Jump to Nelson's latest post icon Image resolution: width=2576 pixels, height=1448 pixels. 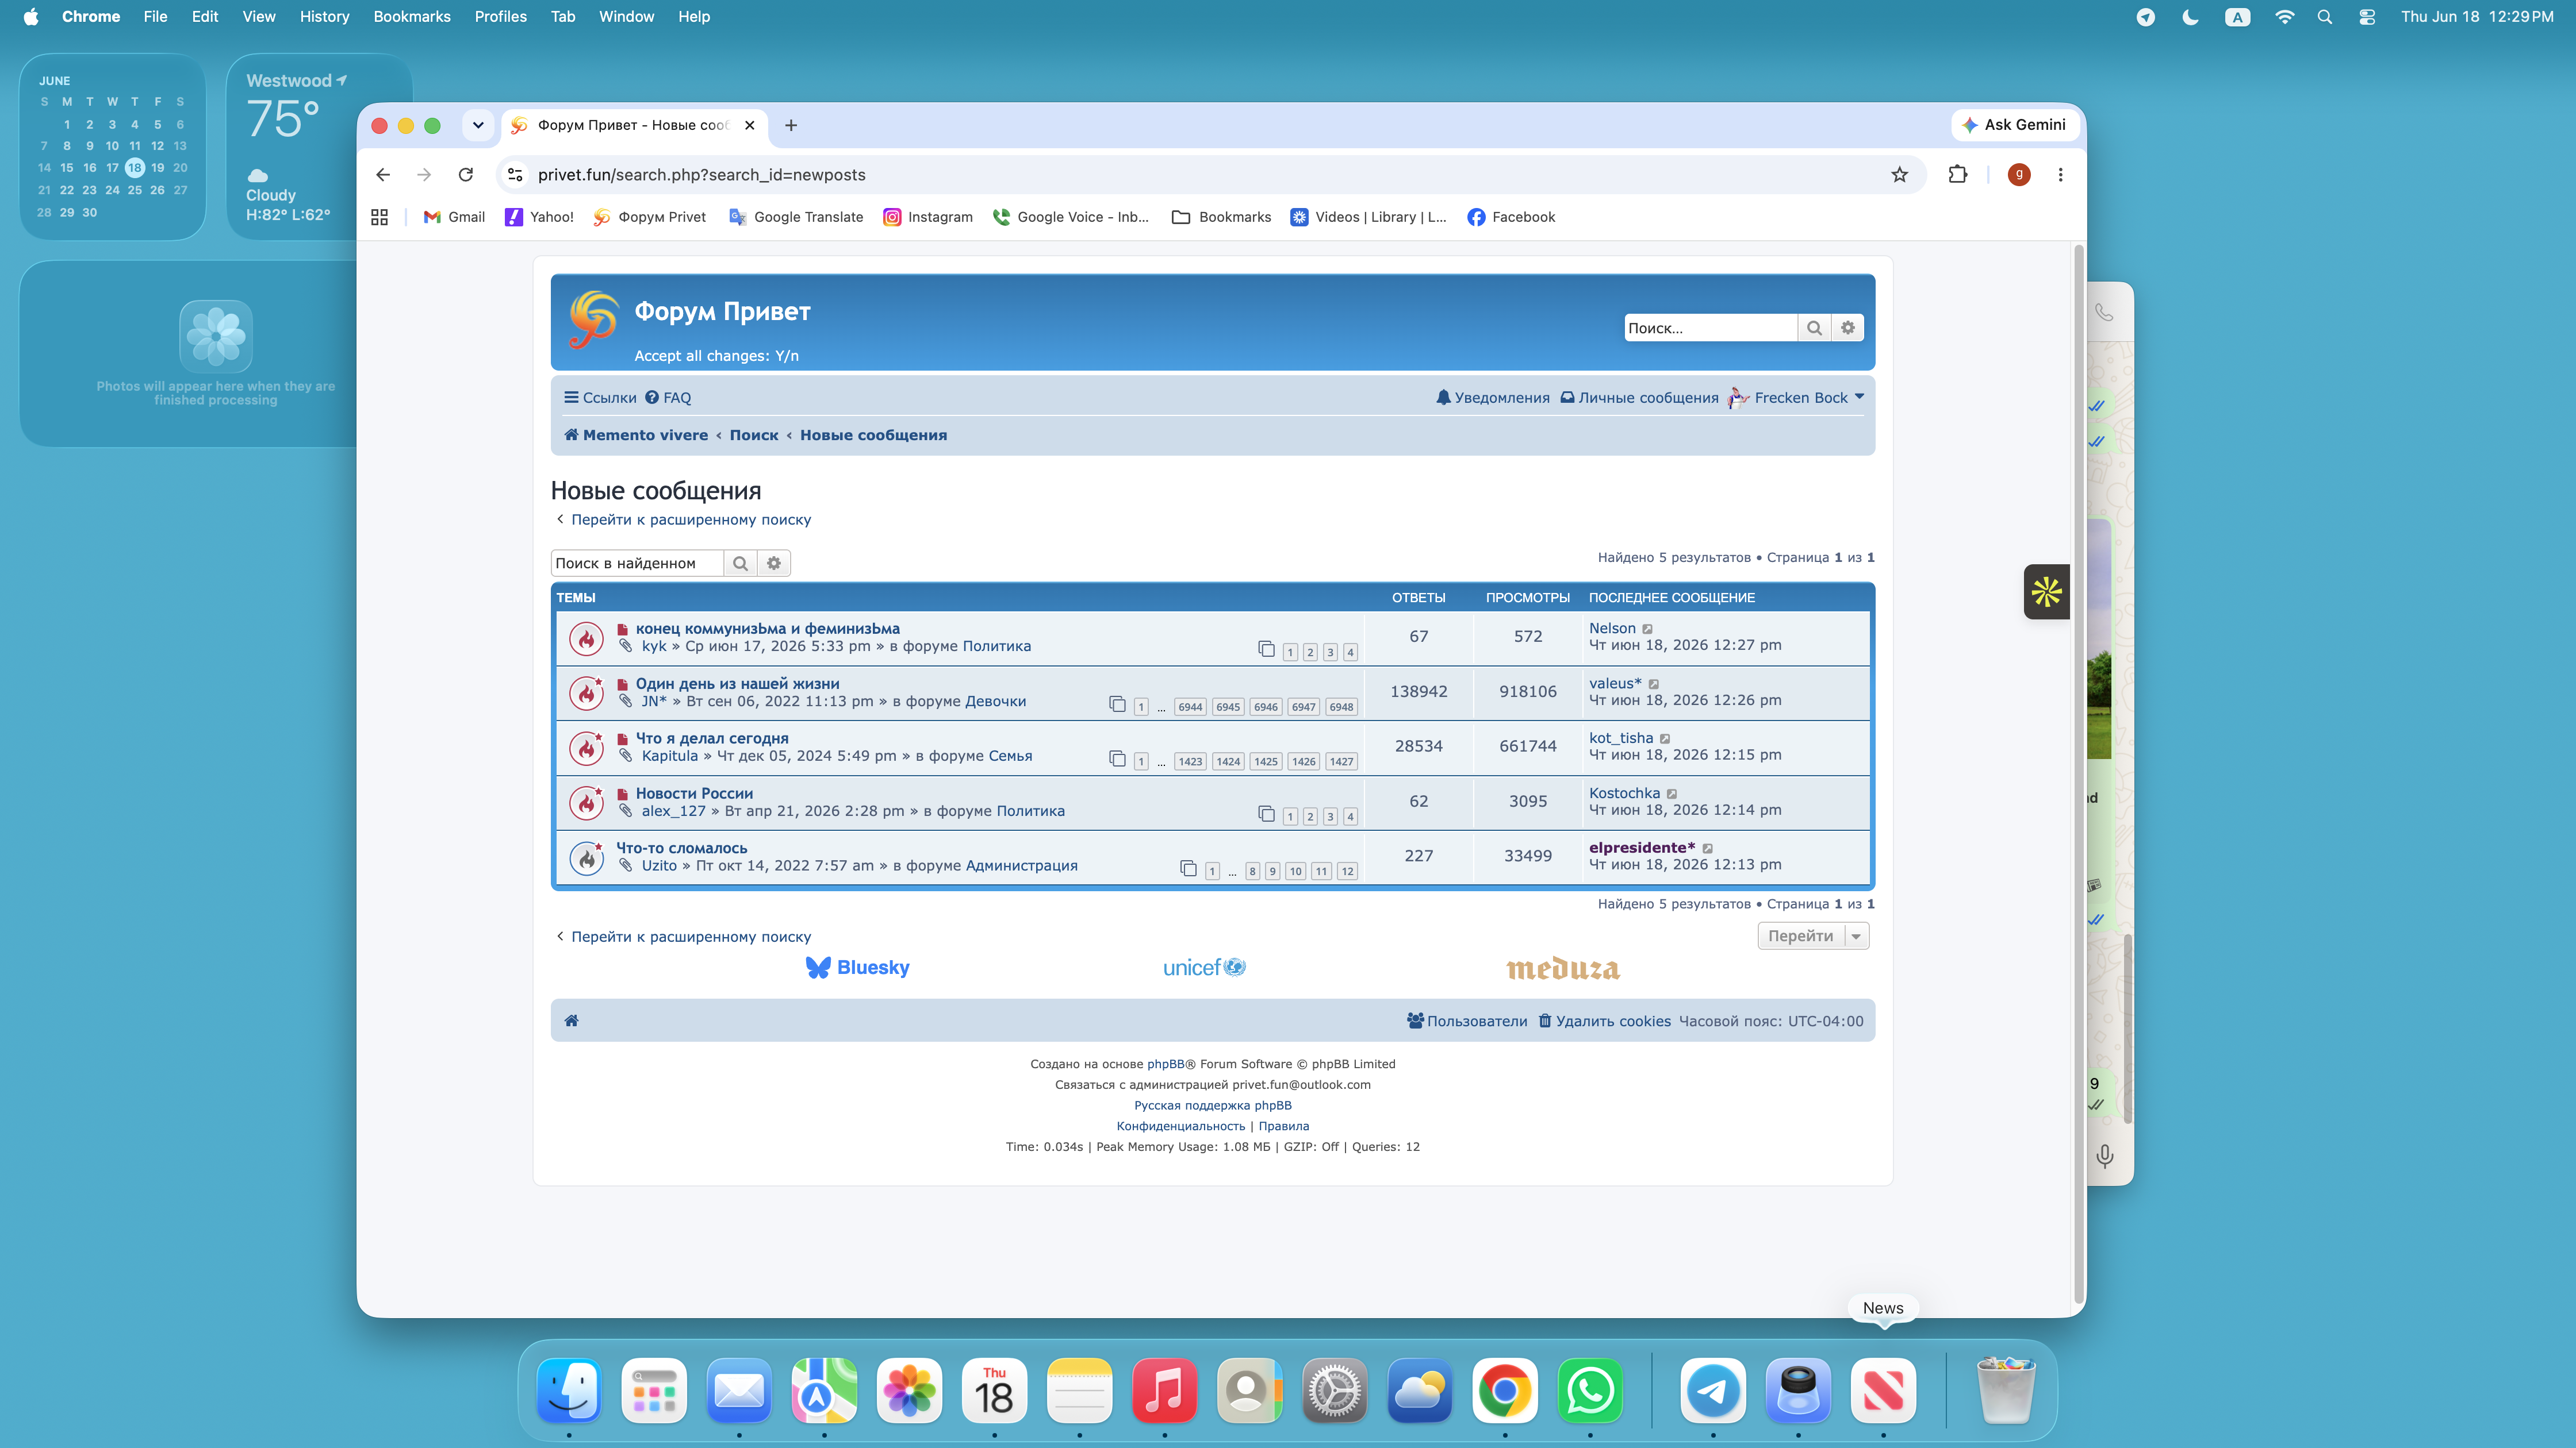(1648, 629)
